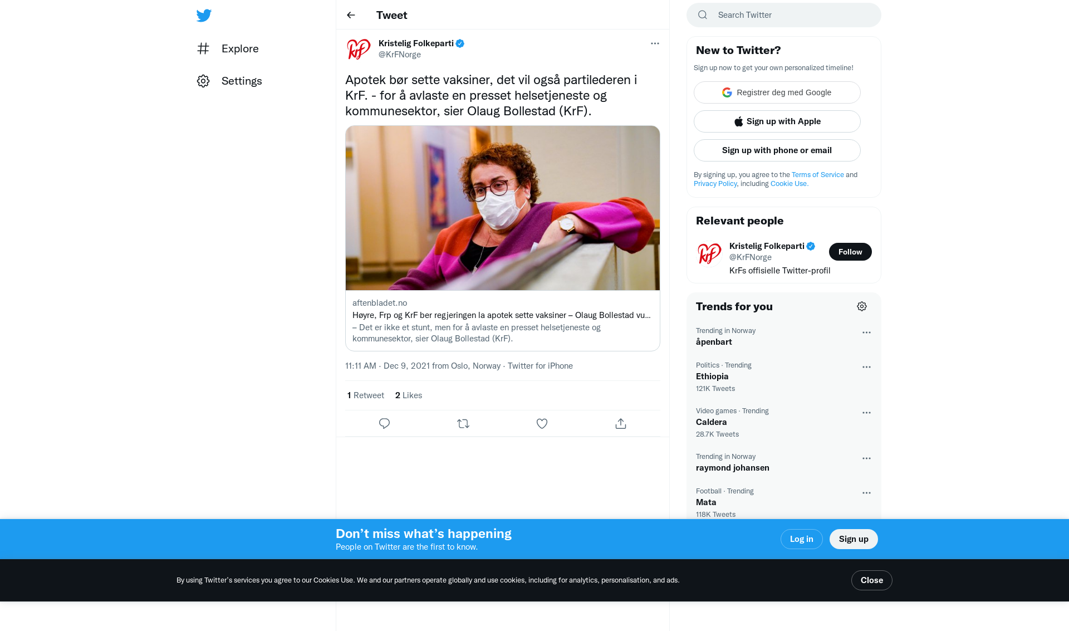
Task: Open the Mata trend
Action: (784, 500)
